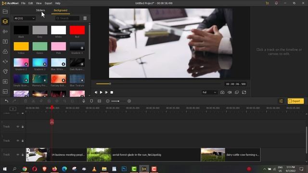Open the Transitions arrows panel in sidebar
The height and width of the screenshot is (173, 308).
click(5, 62)
